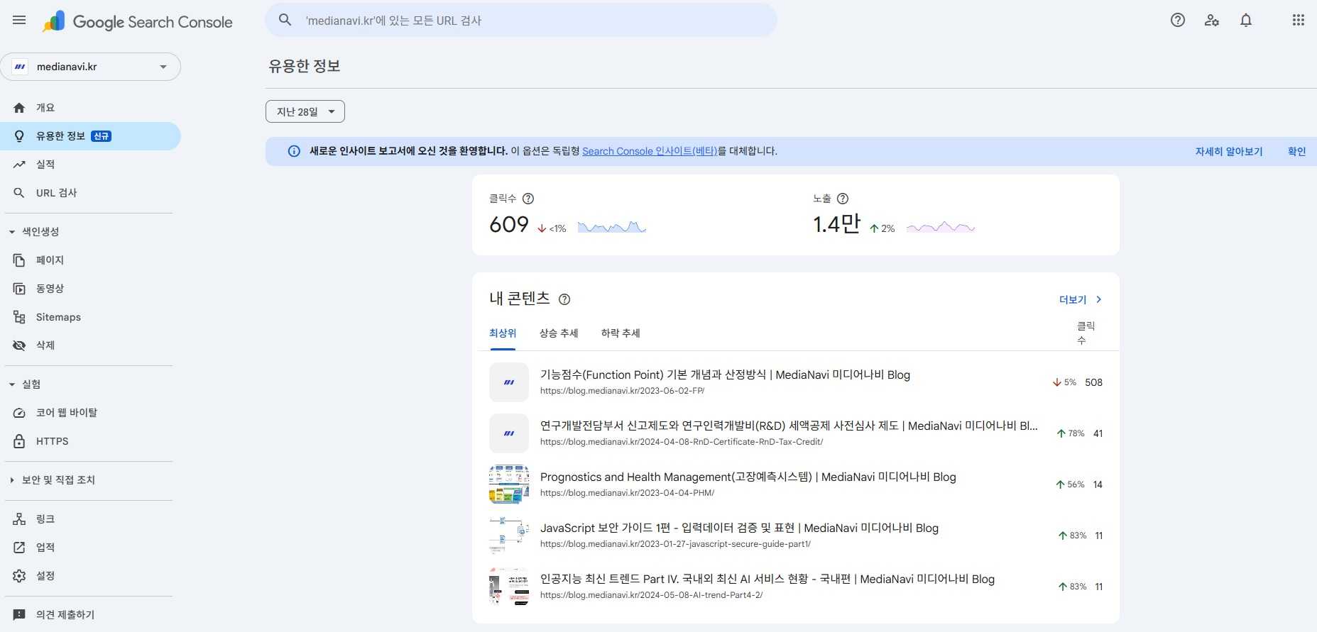1317x632 pixels.
Task: Click the 더보기 link in 내 콘텐츠
Action: tap(1073, 299)
